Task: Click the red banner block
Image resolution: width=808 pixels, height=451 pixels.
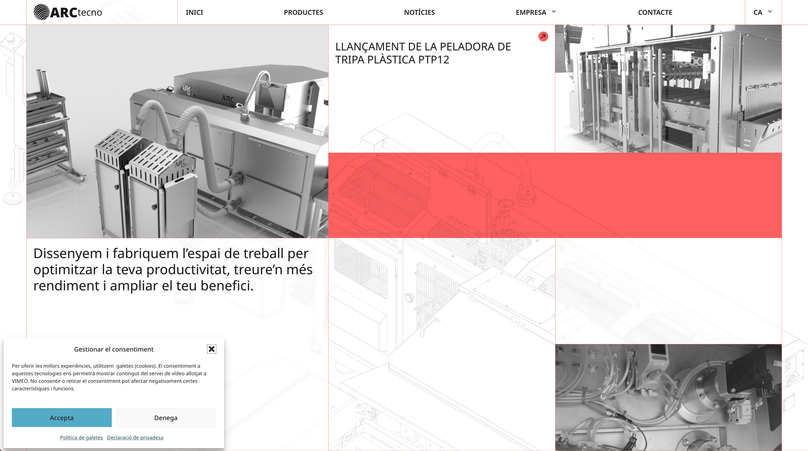Action: pos(555,195)
